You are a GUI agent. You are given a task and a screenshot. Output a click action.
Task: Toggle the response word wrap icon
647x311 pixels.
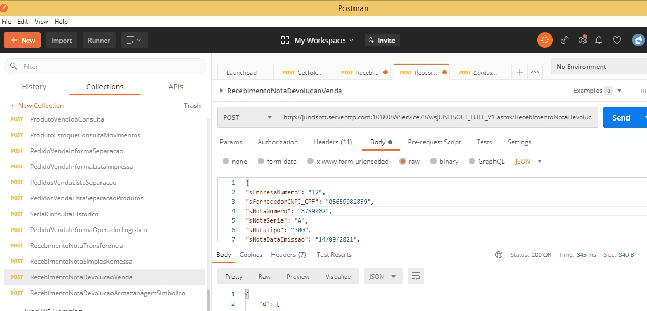point(416,276)
